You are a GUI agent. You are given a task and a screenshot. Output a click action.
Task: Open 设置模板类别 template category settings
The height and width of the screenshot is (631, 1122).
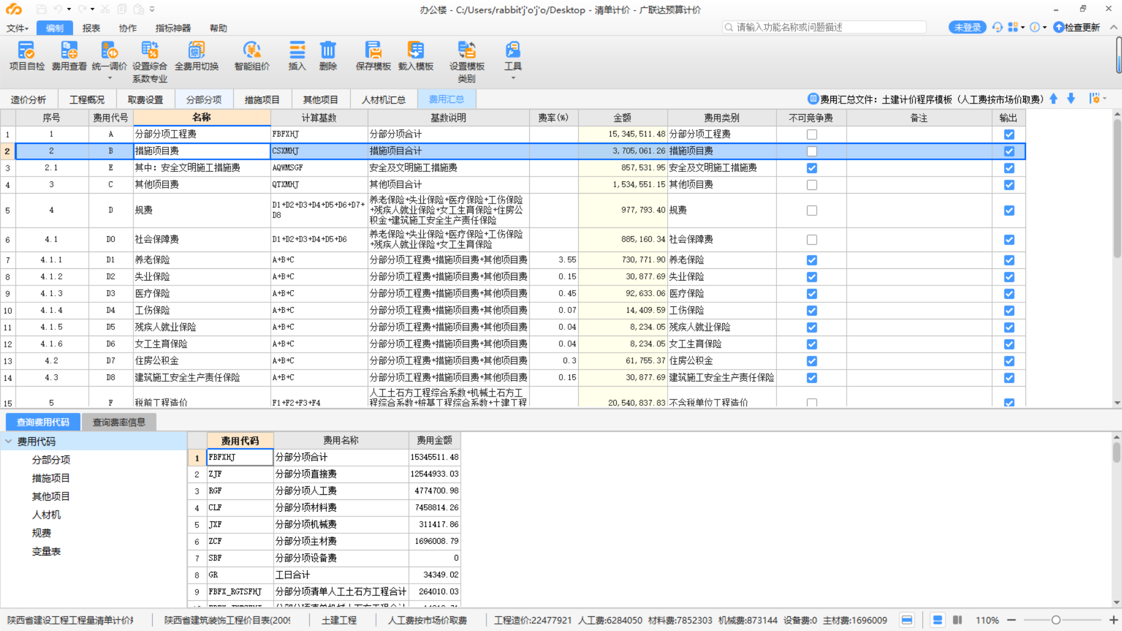point(467,62)
